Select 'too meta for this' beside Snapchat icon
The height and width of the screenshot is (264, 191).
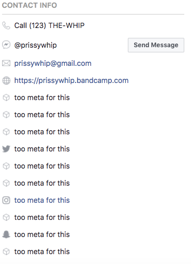(x=42, y=234)
